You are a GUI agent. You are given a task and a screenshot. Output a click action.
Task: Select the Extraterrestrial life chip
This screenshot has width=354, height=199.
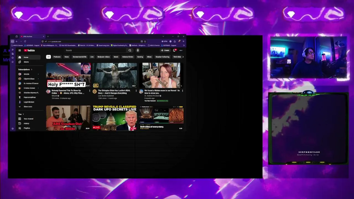[80, 57]
